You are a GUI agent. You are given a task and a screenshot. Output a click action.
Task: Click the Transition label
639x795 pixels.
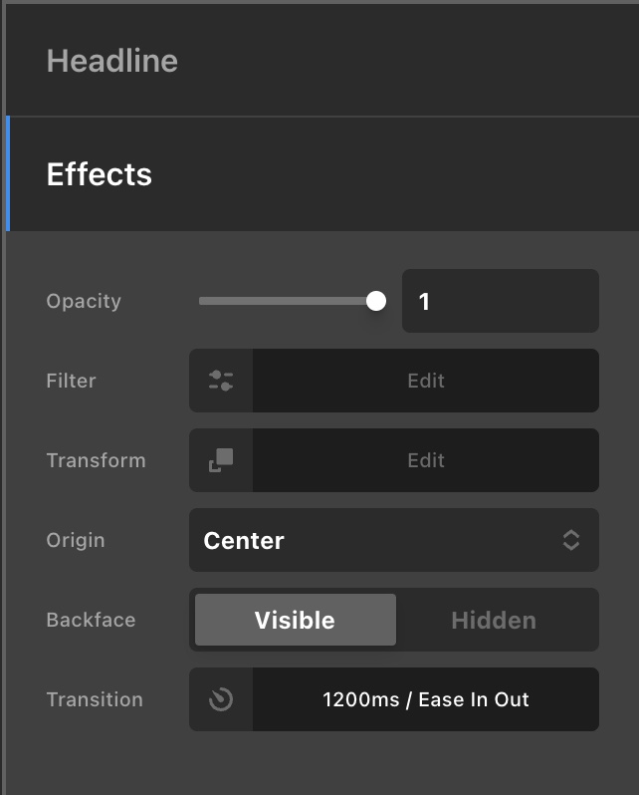[95, 699]
